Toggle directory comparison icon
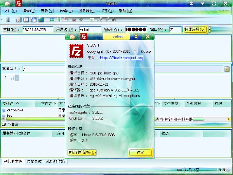 (99, 19)
